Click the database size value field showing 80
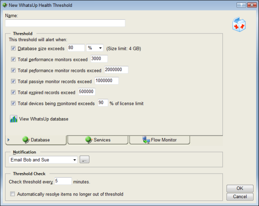Screen dimensions: 259x206 click(76, 48)
